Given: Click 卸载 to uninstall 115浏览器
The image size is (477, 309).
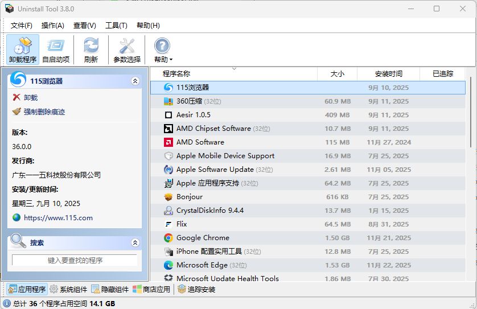Looking at the screenshot, I should 30,98.
